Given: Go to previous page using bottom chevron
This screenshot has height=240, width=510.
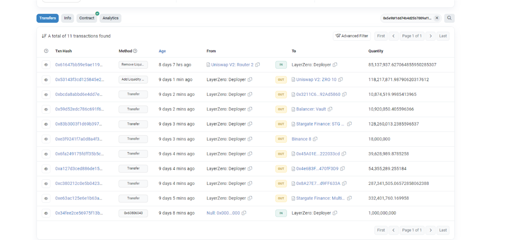Looking at the screenshot, I should [393, 230].
